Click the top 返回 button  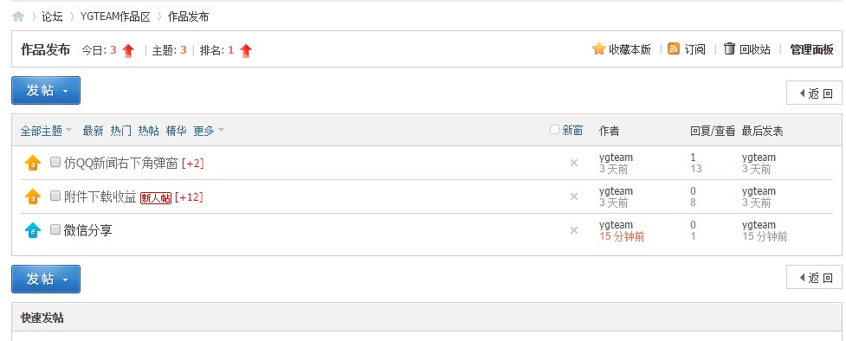[814, 93]
